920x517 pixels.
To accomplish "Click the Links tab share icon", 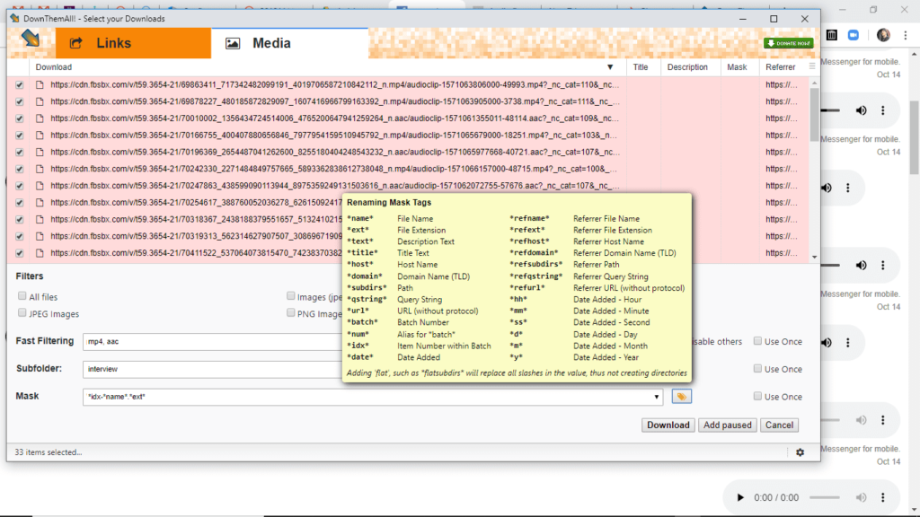I will point(75,41).
